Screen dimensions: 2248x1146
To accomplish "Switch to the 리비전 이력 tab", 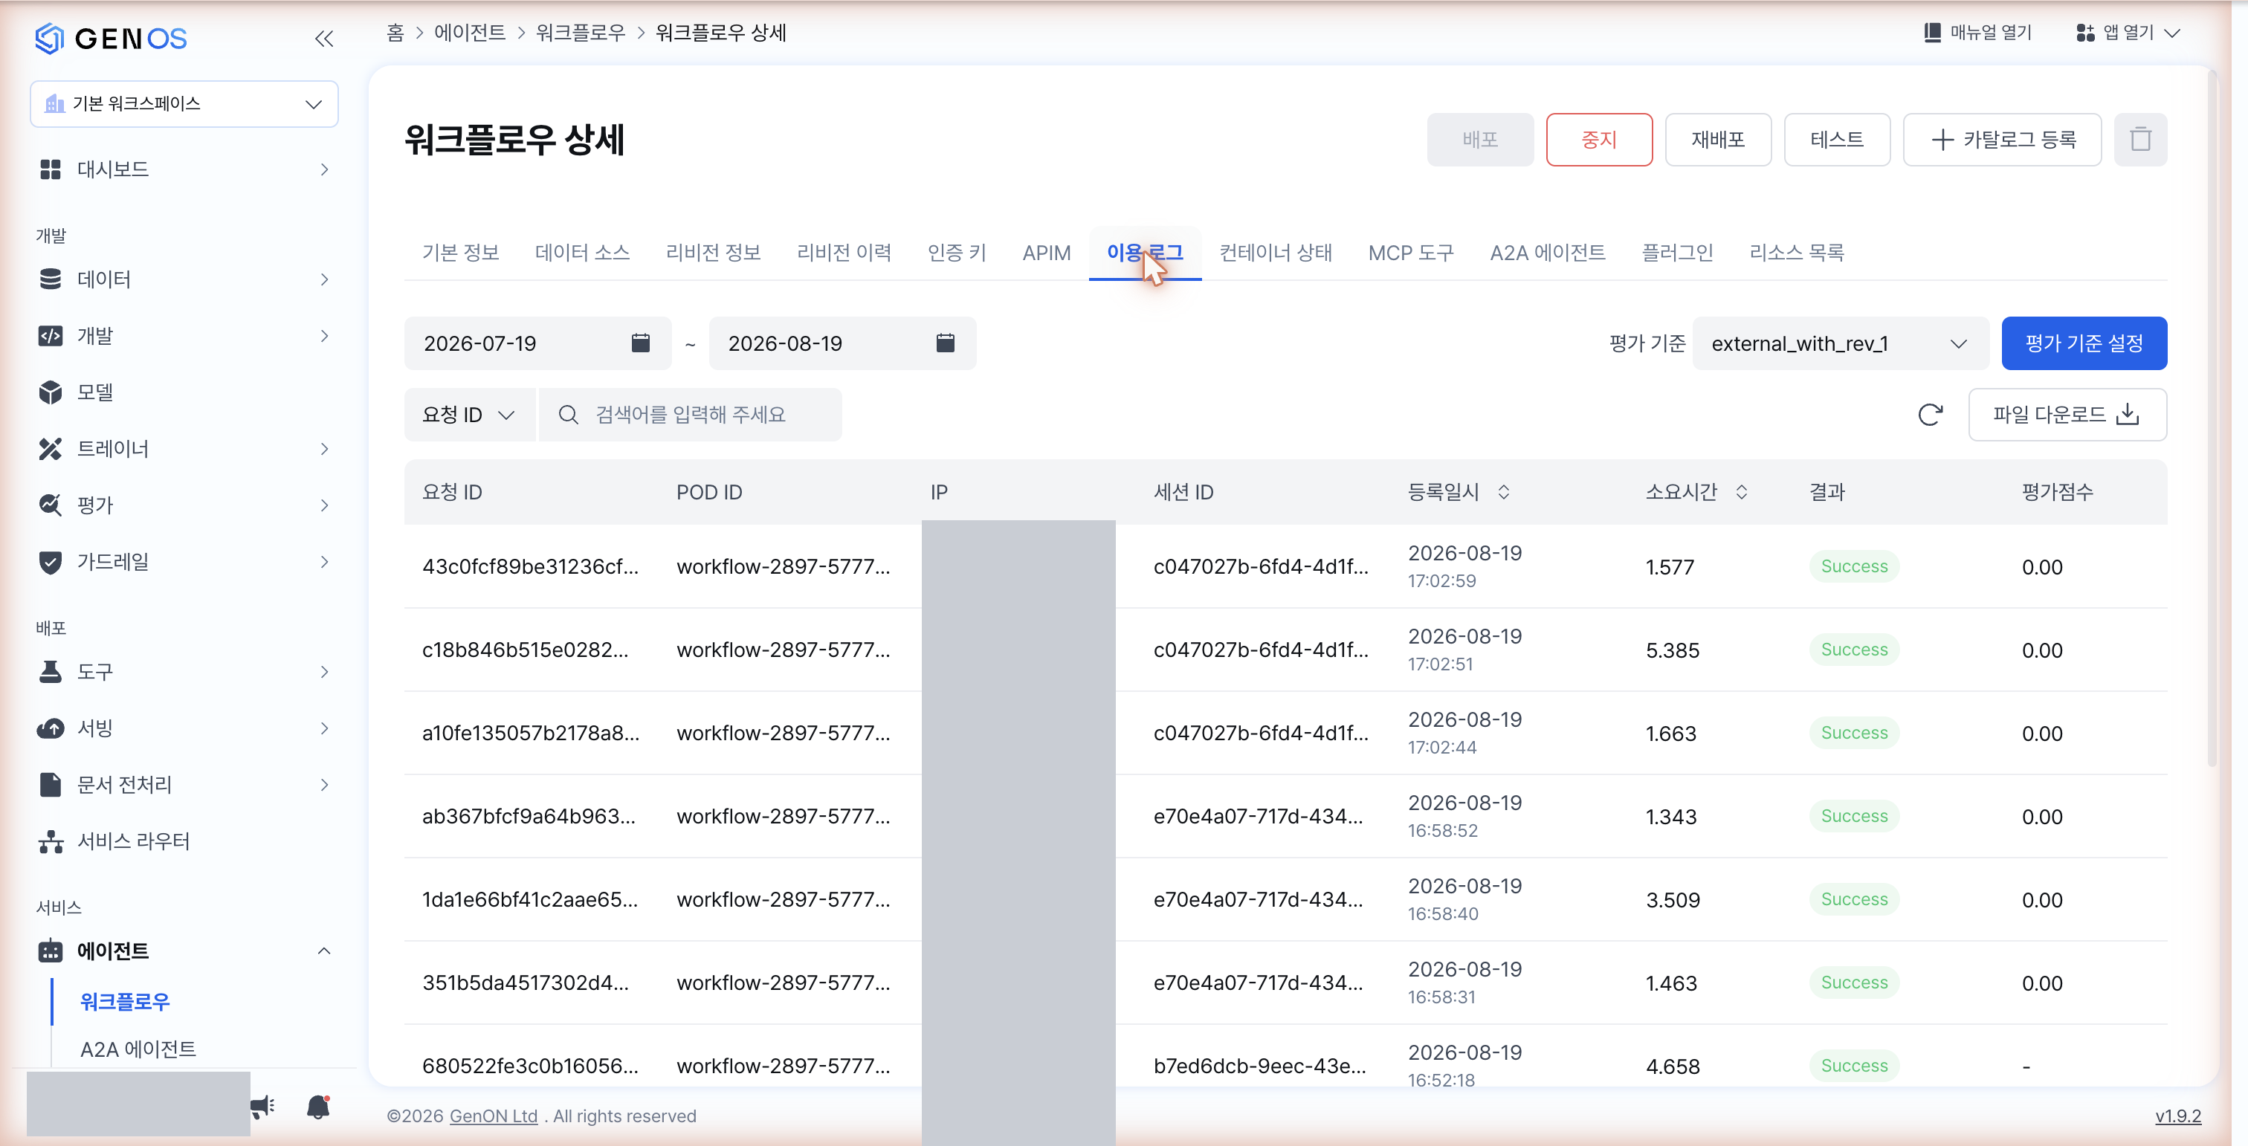I will point(844,253).
